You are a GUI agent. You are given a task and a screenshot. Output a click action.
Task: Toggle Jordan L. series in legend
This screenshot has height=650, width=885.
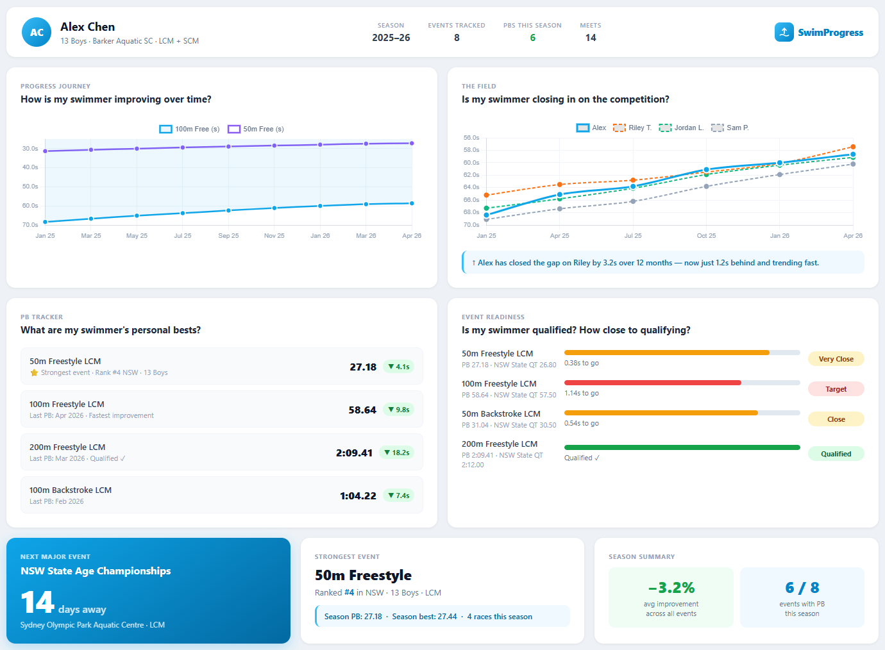coord(681,128)
